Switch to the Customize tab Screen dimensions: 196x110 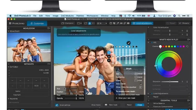[37, 23]
